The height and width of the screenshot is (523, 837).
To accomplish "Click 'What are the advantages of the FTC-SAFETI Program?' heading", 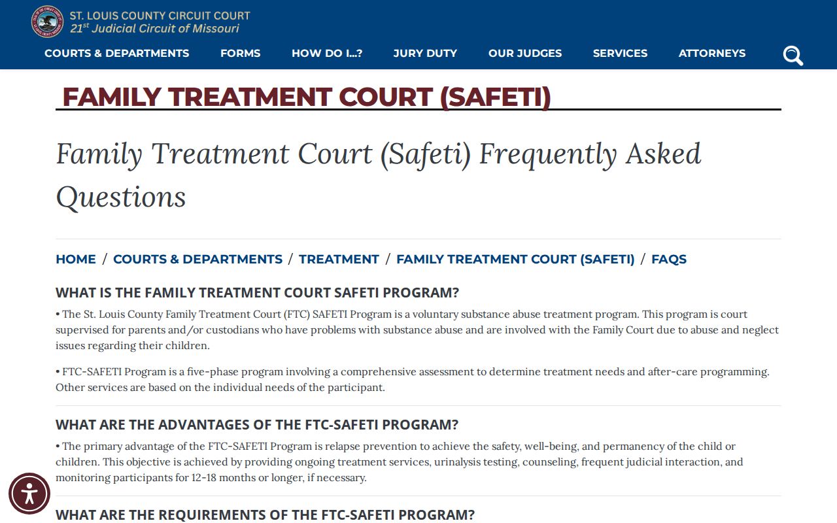I will pyautogui.click(x=257, y=424).
